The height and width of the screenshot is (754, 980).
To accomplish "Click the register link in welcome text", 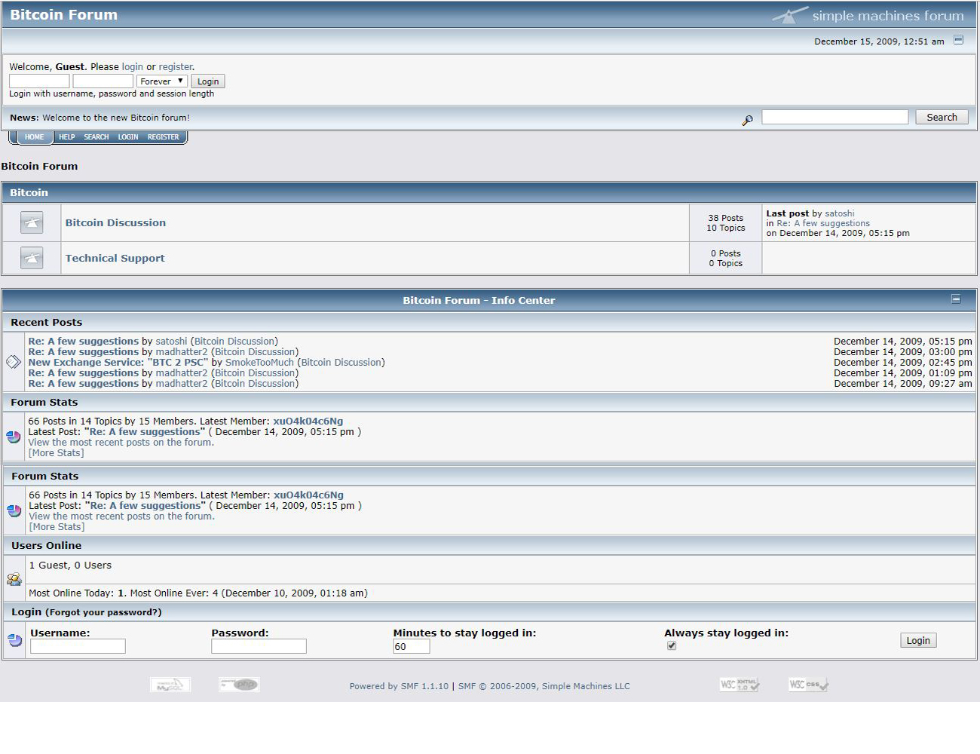I will (x=175, y=67).
